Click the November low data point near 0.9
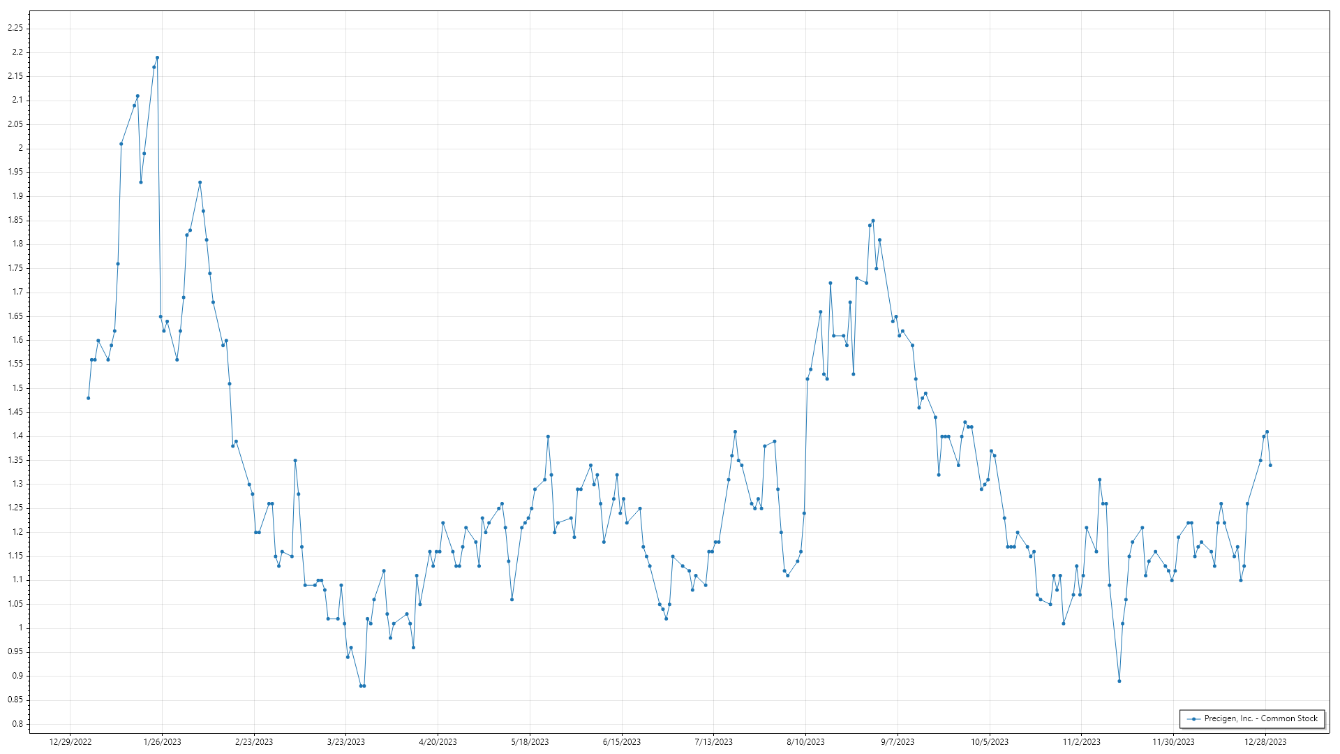Screen dimensions: 1340x754 click(x=1119, y=681)
